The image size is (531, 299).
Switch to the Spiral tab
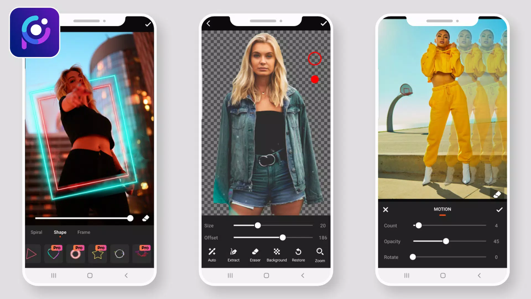click(37, 232)
